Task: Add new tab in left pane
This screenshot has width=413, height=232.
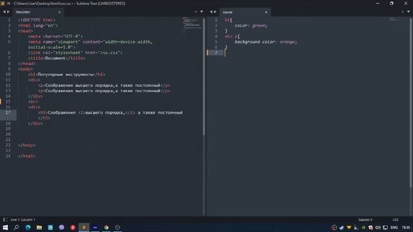Action: (x=196, y=12)
